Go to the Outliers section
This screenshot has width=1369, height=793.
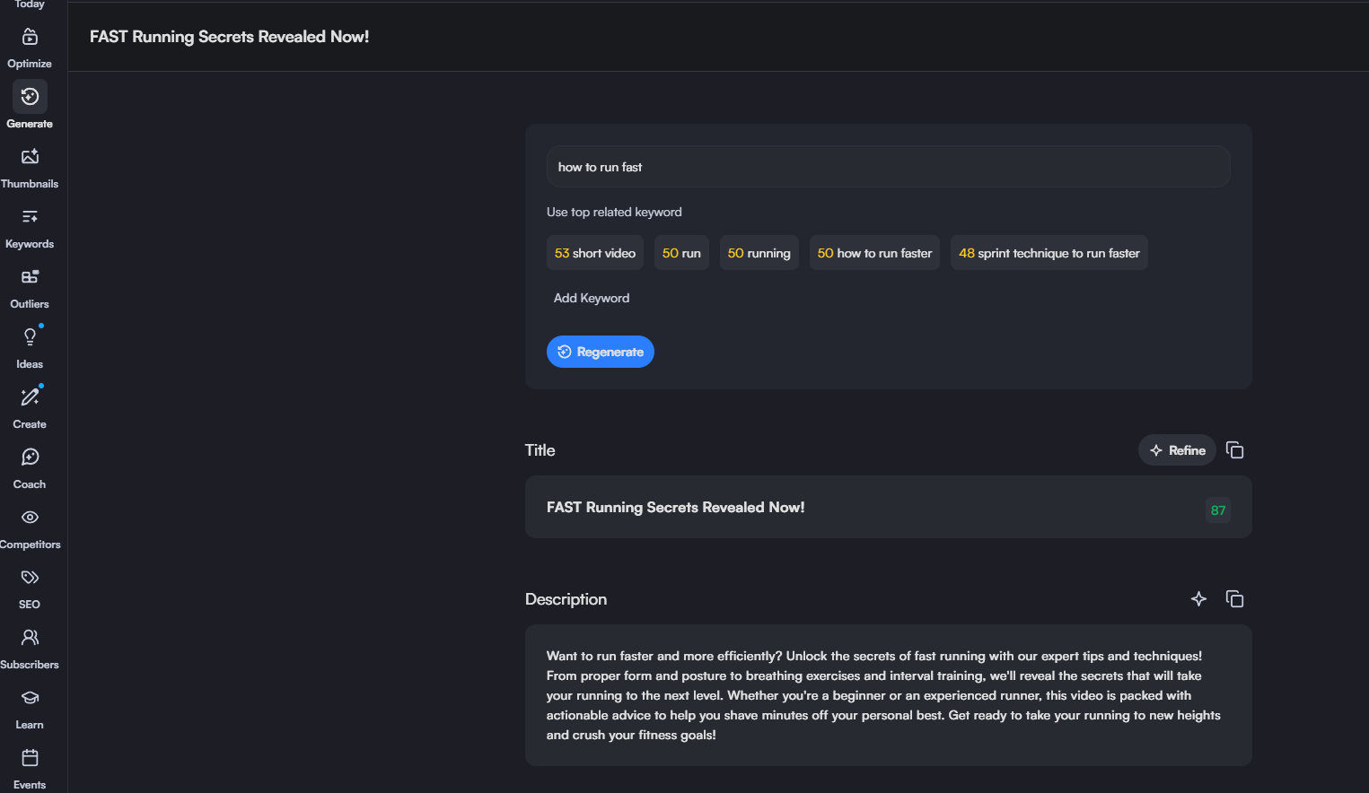tap(30, 277)
